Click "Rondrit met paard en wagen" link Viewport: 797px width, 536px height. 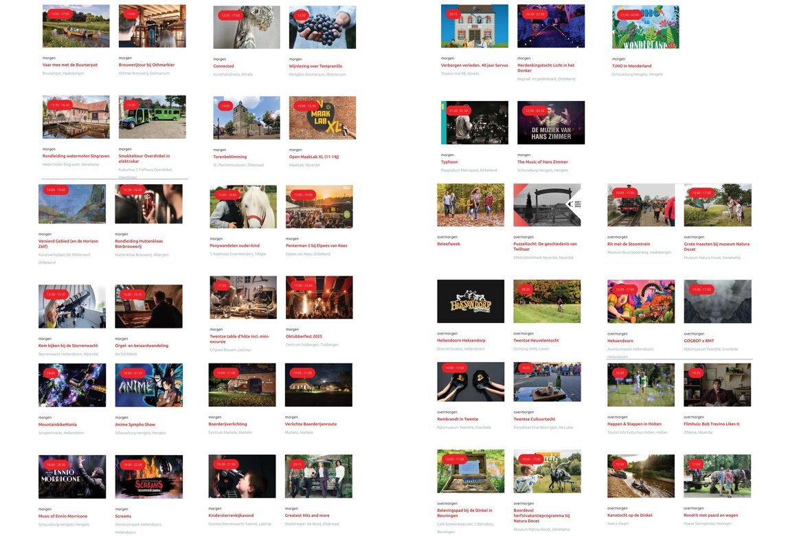tap(711, 515)
